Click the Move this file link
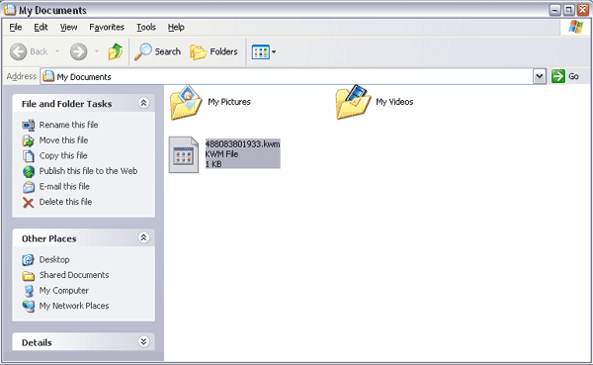The height and width of the screenshot is (365, 593). click(x=63, y=140)
